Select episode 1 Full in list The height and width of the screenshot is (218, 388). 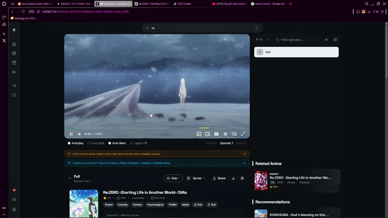tap(296, 52)
